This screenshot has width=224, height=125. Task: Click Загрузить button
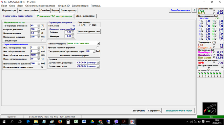[139, 111]
